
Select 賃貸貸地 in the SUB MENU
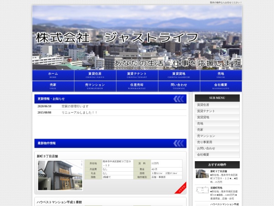click(217, 117)
